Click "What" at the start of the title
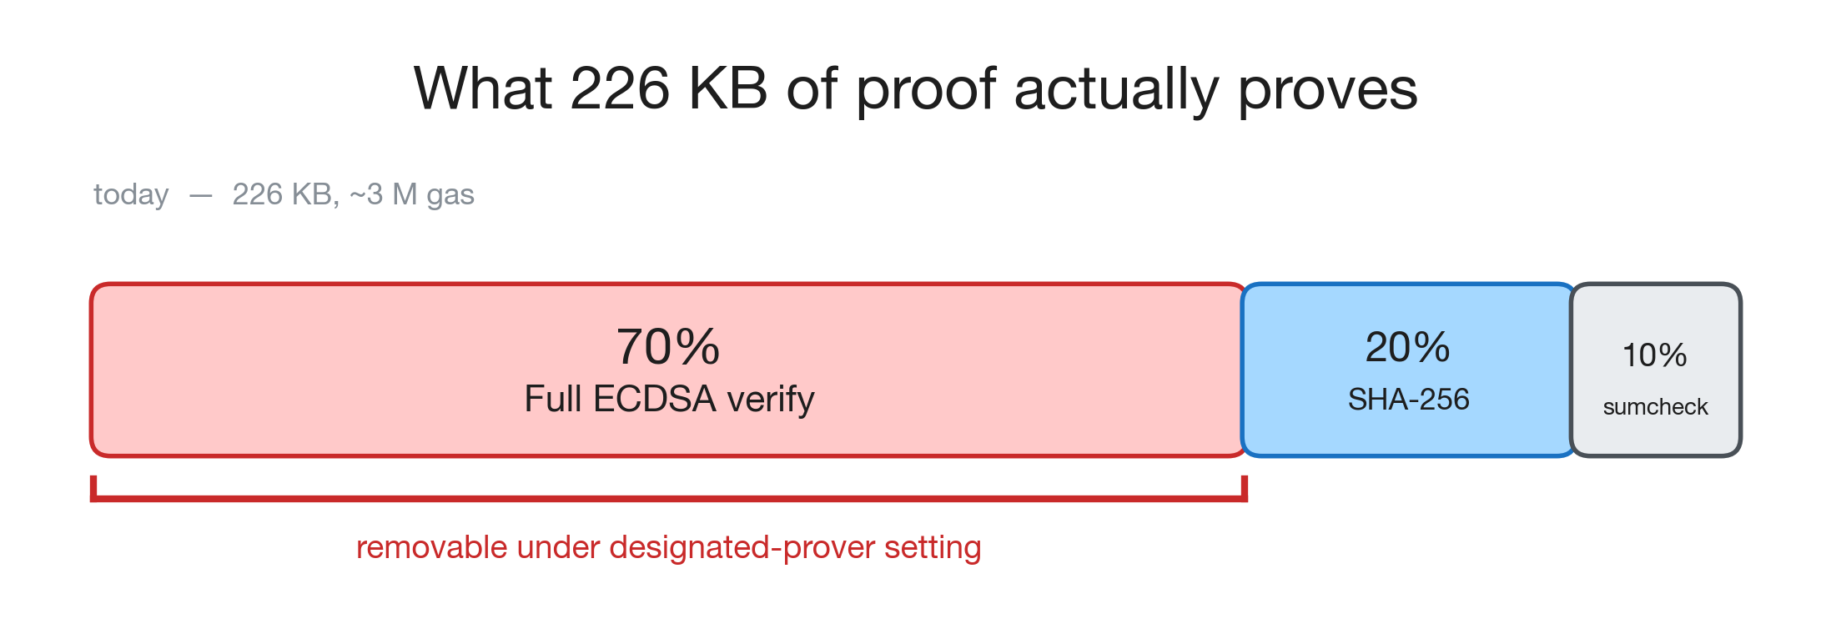1831x634 pixels. [x=482, y=88]
